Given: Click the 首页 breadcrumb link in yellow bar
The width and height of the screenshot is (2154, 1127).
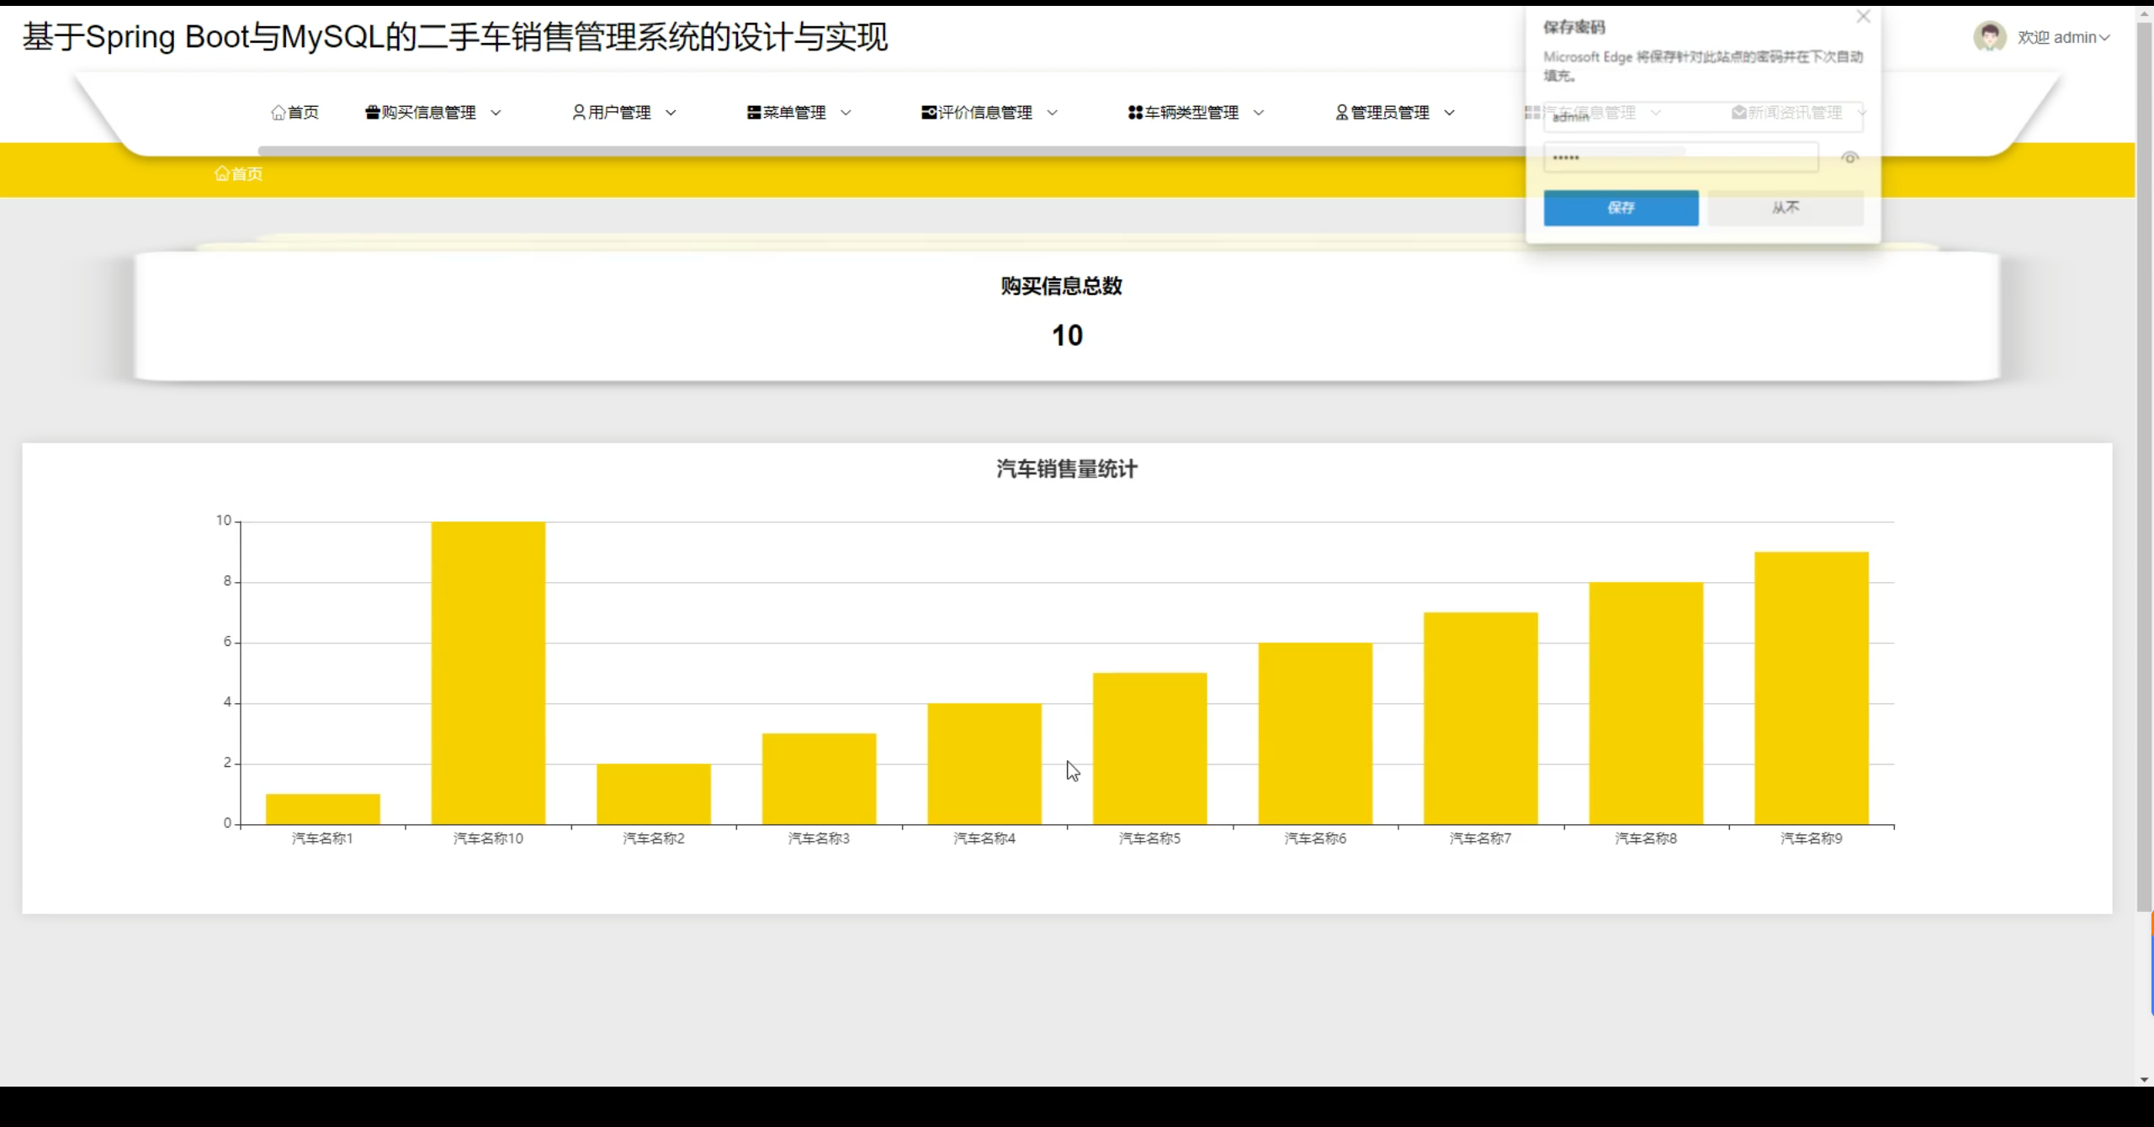Looking at the screenshot, I should [239, 173].
